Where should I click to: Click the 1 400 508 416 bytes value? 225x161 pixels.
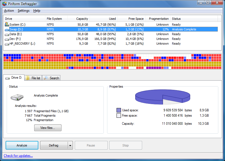173,116
